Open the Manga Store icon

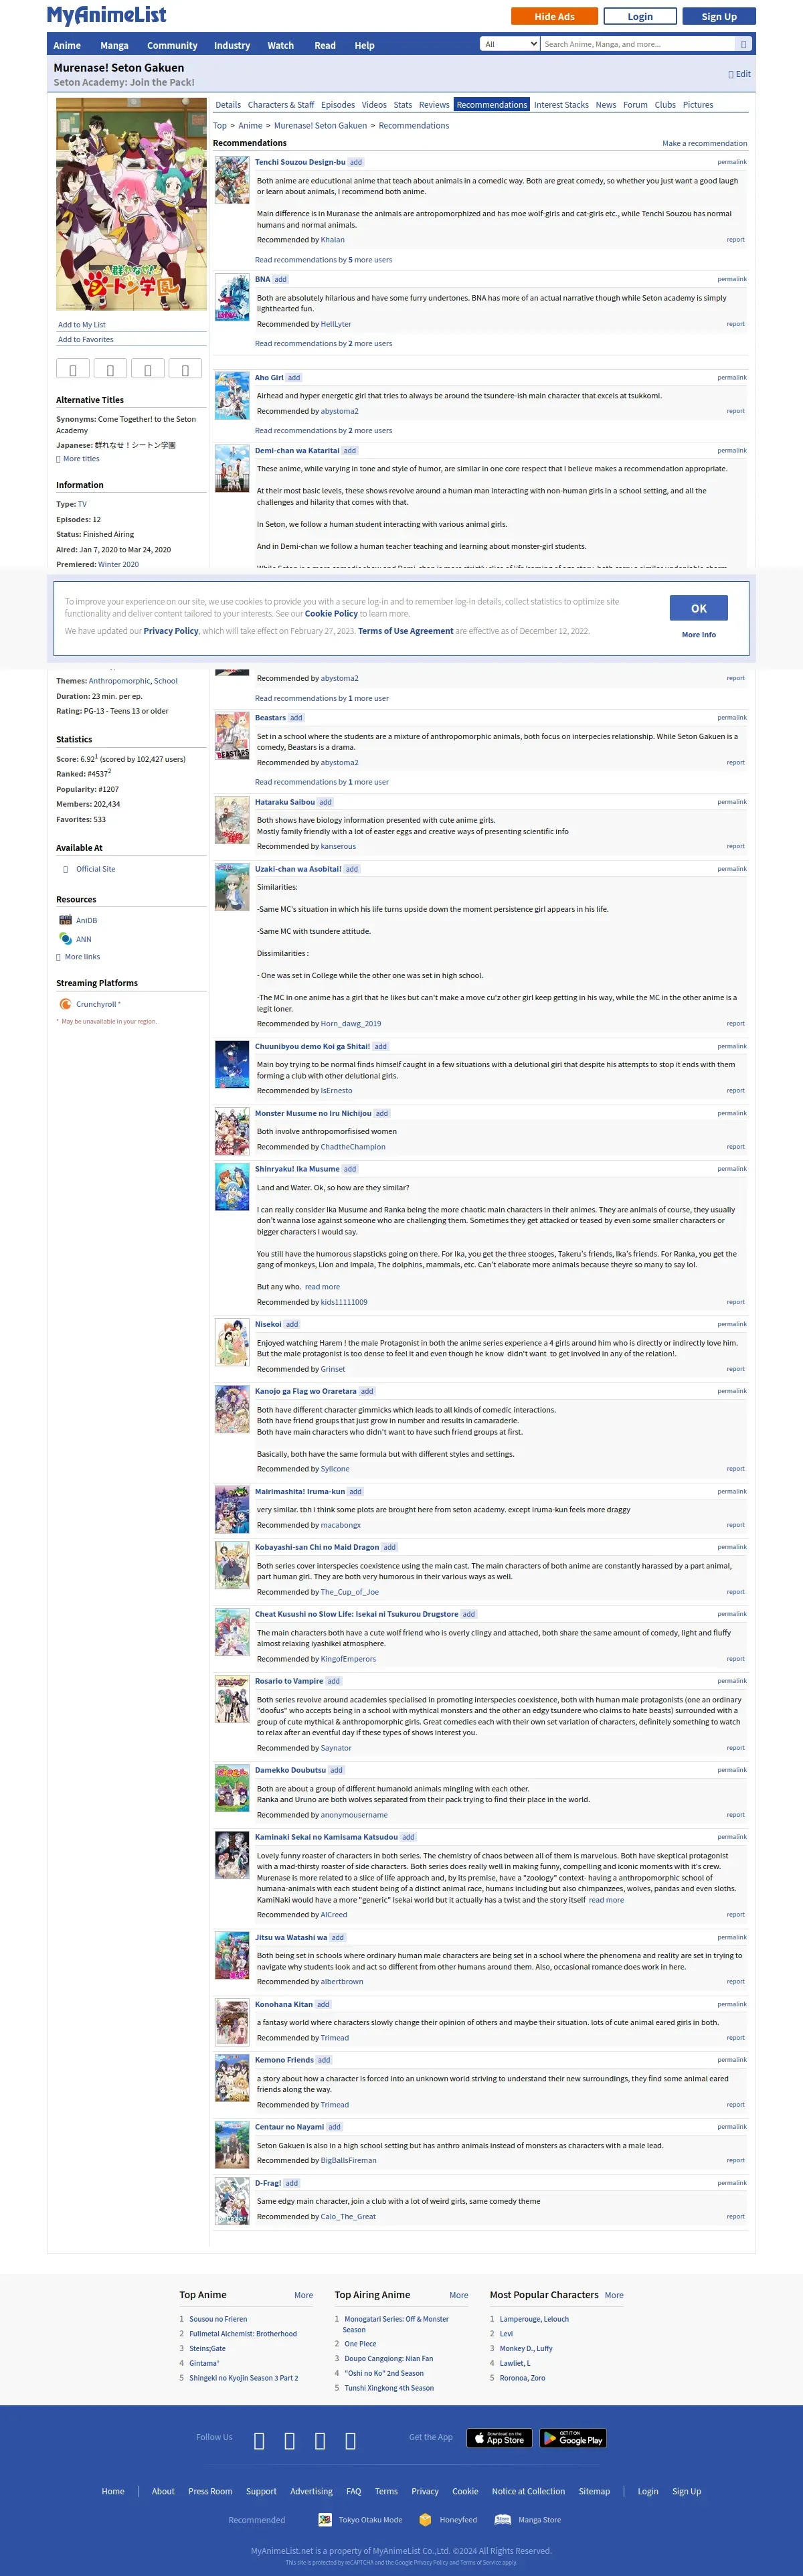(503, 2519)
